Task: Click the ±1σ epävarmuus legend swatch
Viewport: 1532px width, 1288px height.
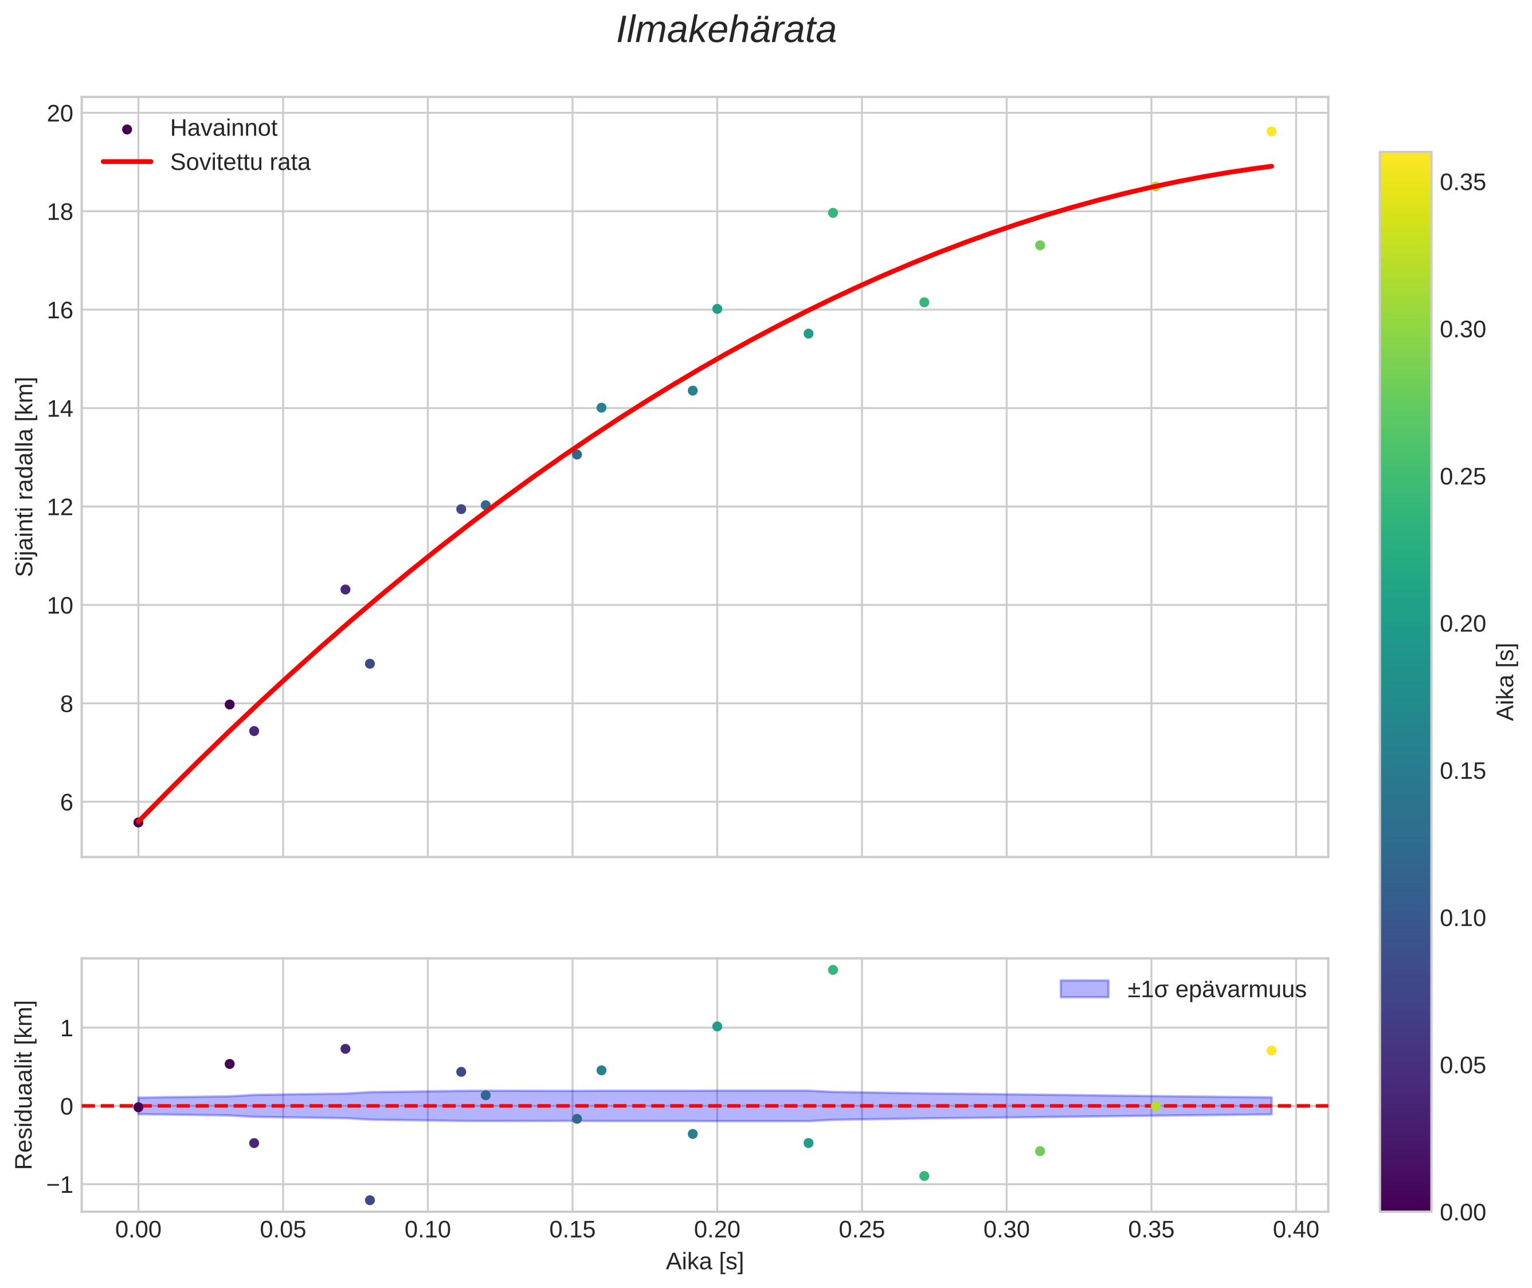Action: 1084,989
